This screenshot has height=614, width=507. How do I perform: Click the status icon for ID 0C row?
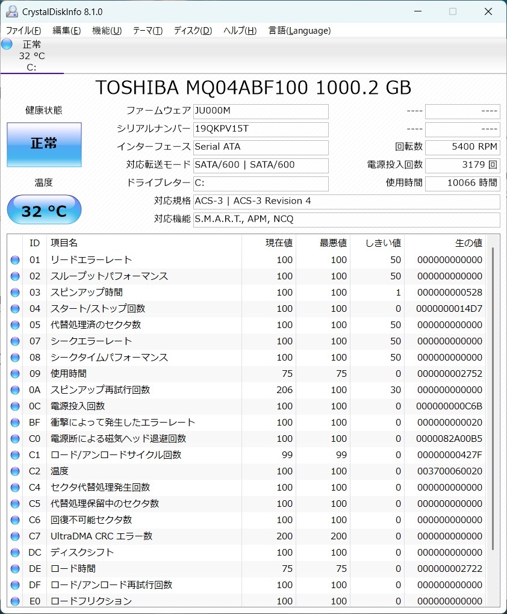[x=15, y=406]
